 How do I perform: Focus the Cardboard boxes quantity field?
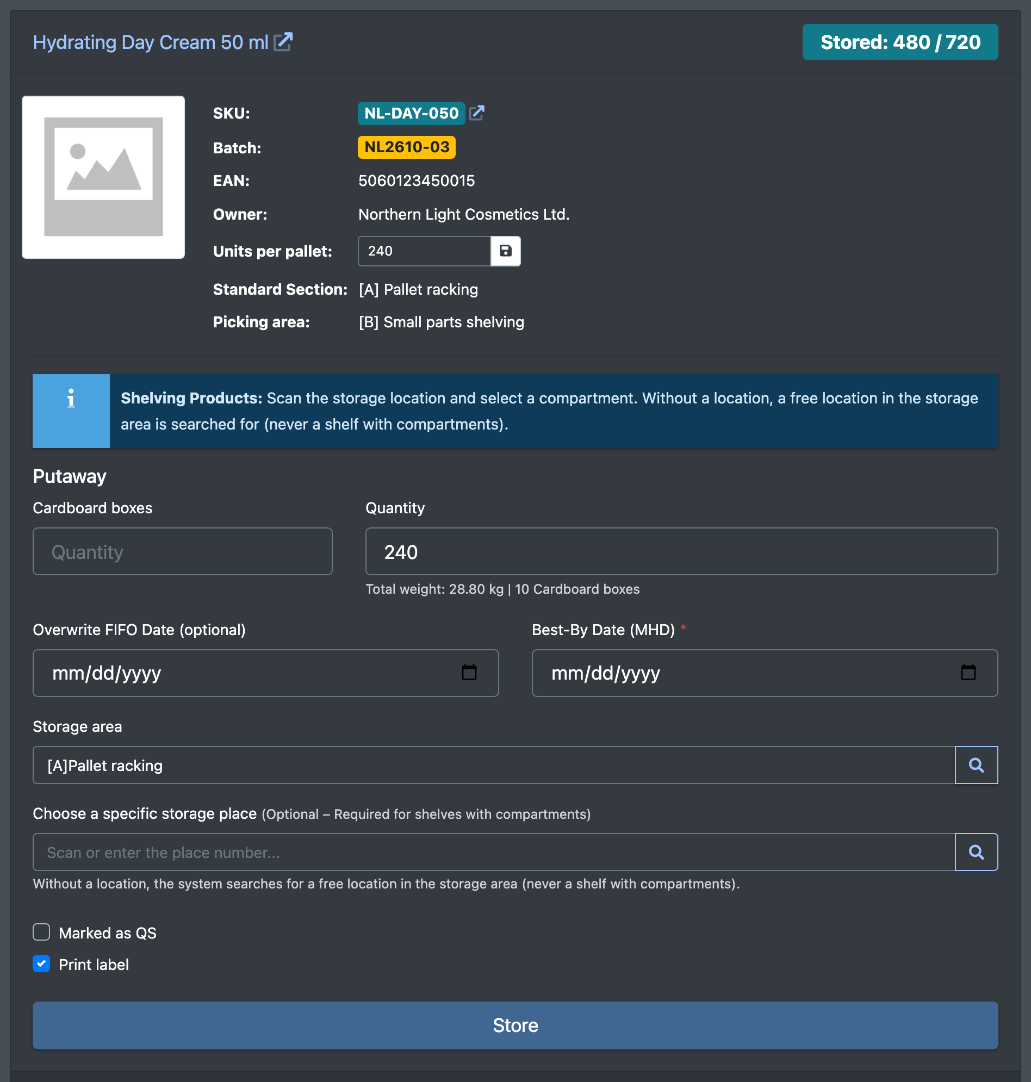183,552
